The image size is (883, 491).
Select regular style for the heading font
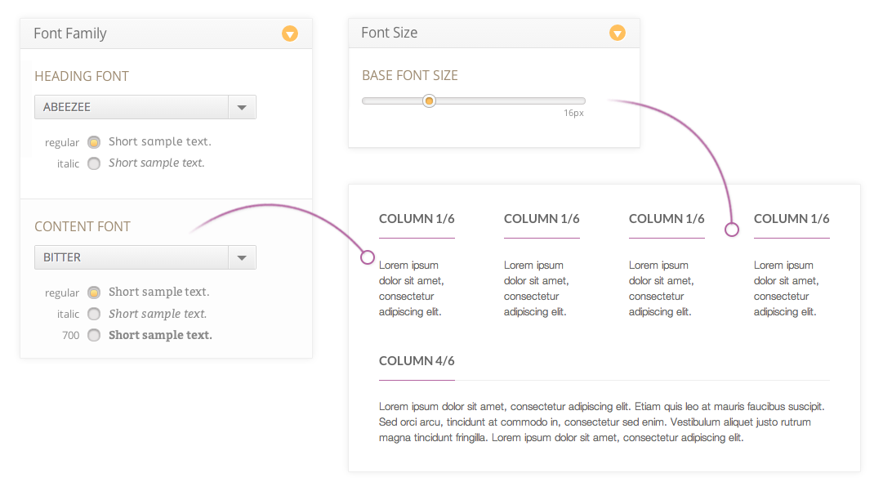tap(94, 142)
